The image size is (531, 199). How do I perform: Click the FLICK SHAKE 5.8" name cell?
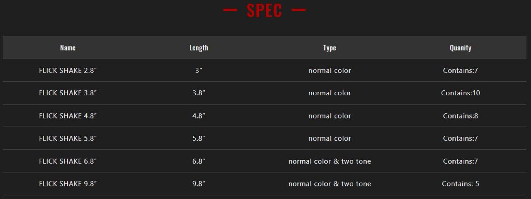[x=68, y=139]
